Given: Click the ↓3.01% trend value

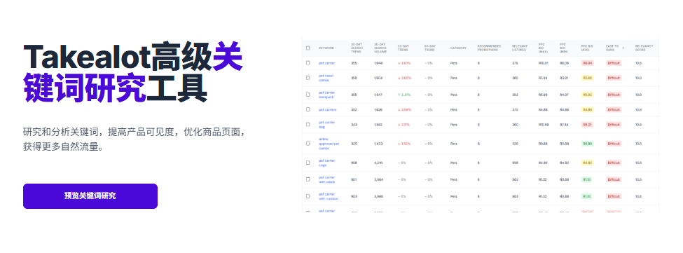Looking at the screenshot, I should (x=404, y=63).
